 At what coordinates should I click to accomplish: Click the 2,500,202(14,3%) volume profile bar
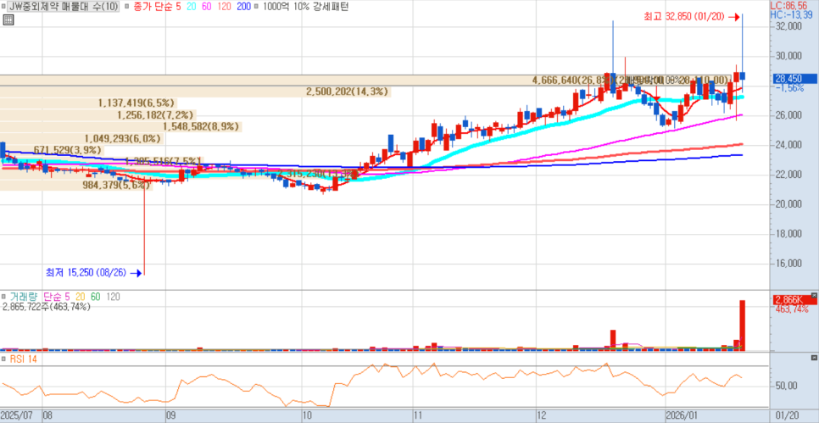(x=196, y=92)
